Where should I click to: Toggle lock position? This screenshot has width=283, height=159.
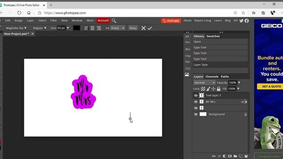tap(213, 89)
